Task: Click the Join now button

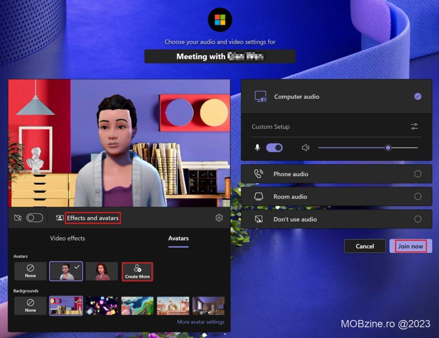Action: point(410,246)
